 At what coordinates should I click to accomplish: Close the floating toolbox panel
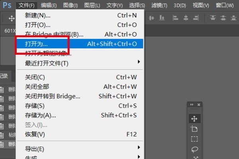(x=199, y=105)
